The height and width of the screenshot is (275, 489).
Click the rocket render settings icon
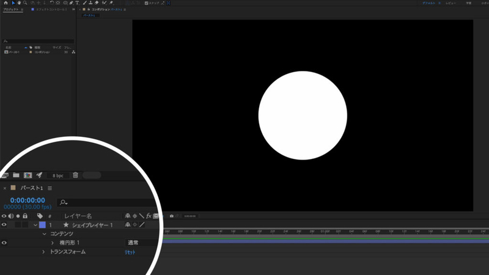click(x=39, y=175)
